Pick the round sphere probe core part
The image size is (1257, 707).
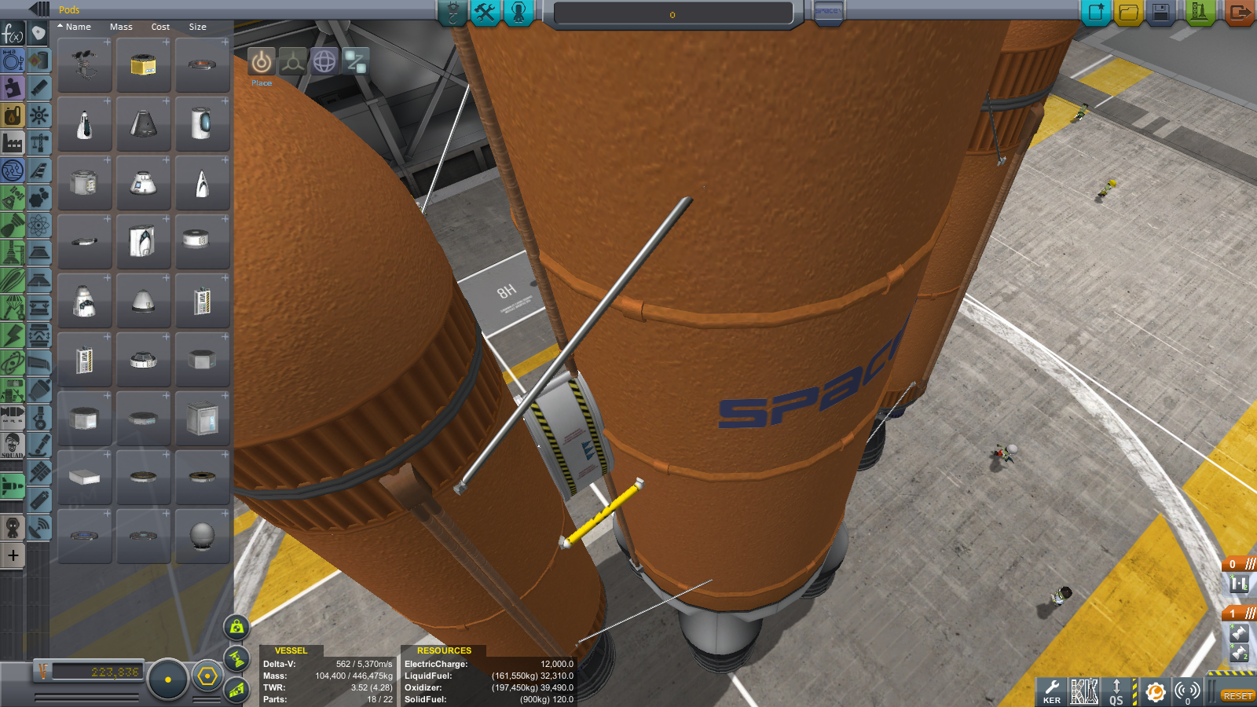[203, 537]
